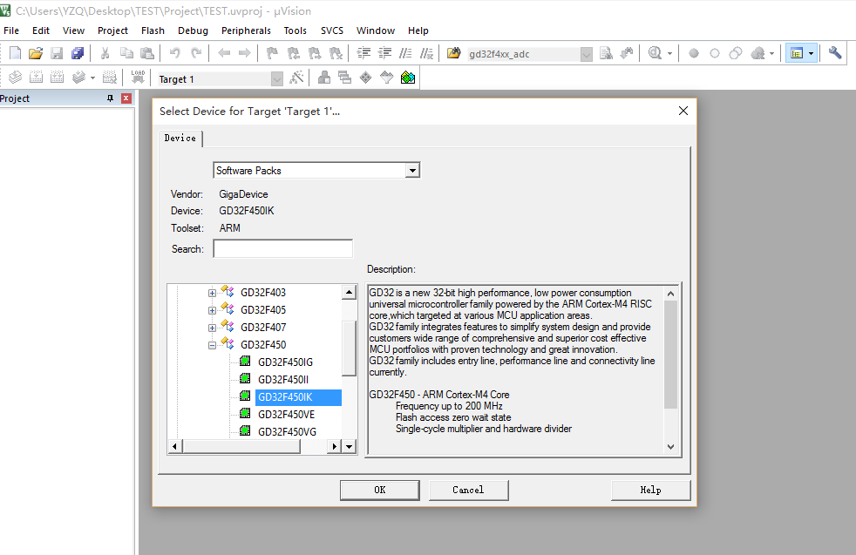Click the Save floppy disk icon
Image resolution: width=856 pixels, height=555 pixels.
pyautogui.click(x=57, y=53)
